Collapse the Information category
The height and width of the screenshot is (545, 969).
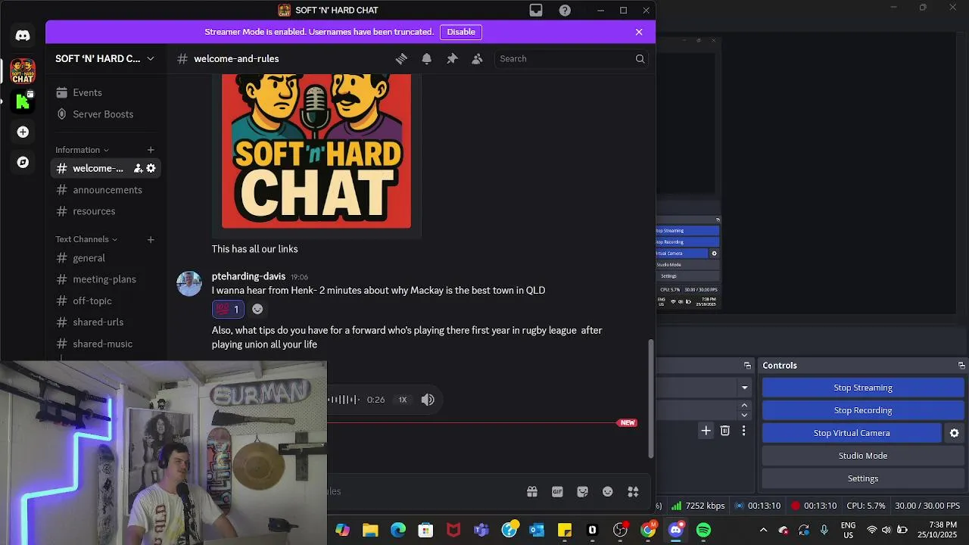coord(82,150)
